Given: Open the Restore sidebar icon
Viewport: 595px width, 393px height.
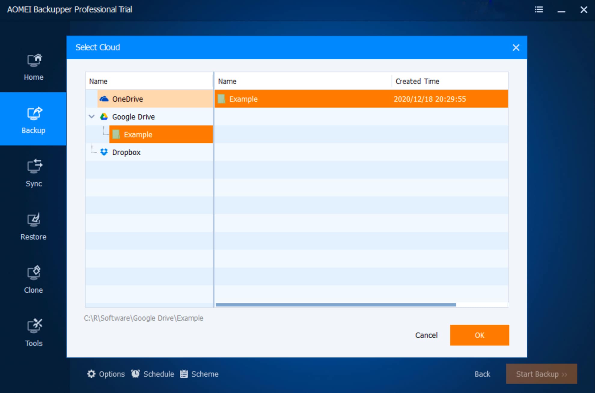Looking at the screenshot, I should pyautogui.click(x=34, y=220).
